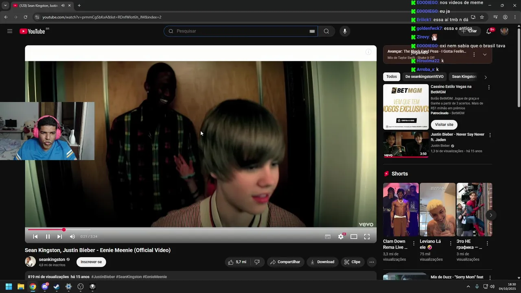Go to the YouTube home logo

tap(32, 31)
